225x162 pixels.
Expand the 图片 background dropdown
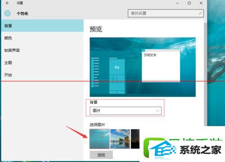click(126, 111)
